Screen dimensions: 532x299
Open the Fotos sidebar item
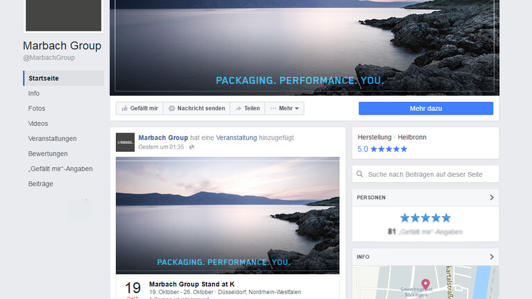37,108
